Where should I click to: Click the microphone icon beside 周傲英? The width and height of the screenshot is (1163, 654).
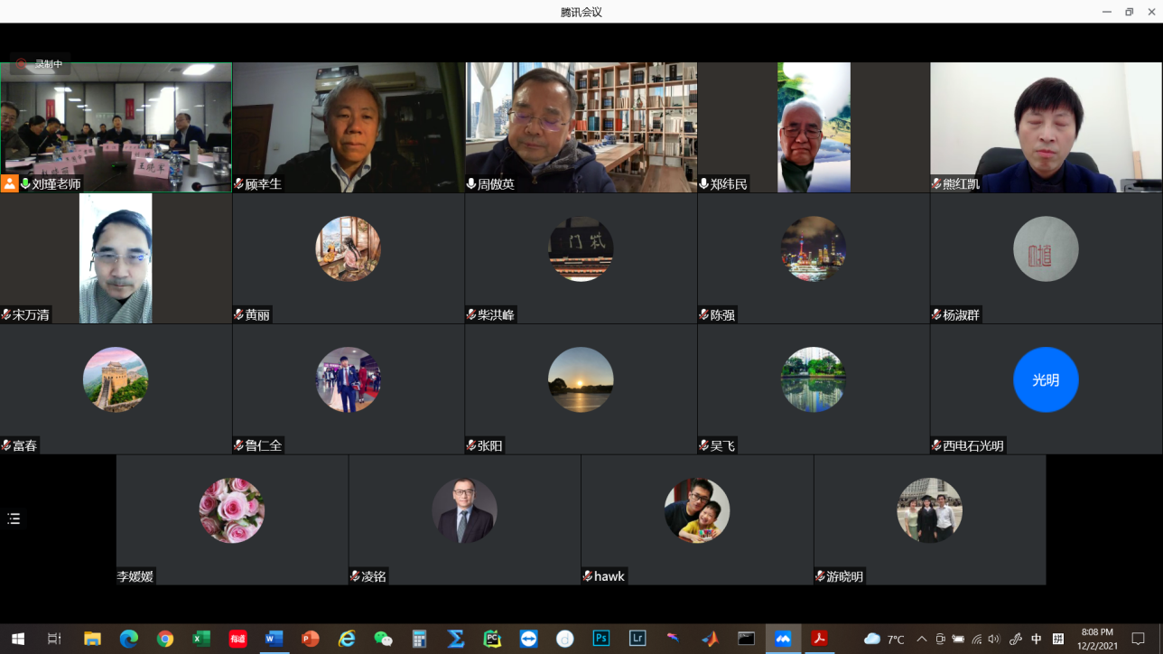click(x=471, y=184)
